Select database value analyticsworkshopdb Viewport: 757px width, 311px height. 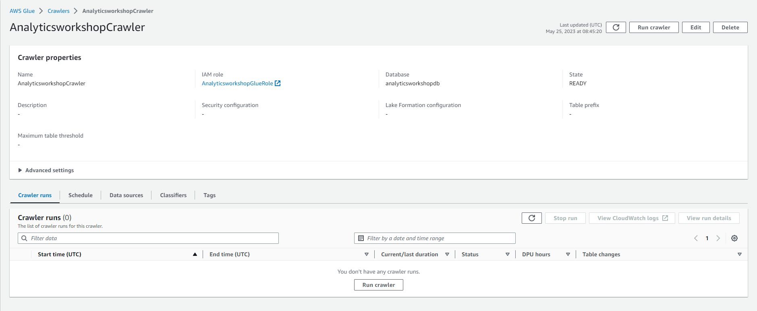[413, 83]
